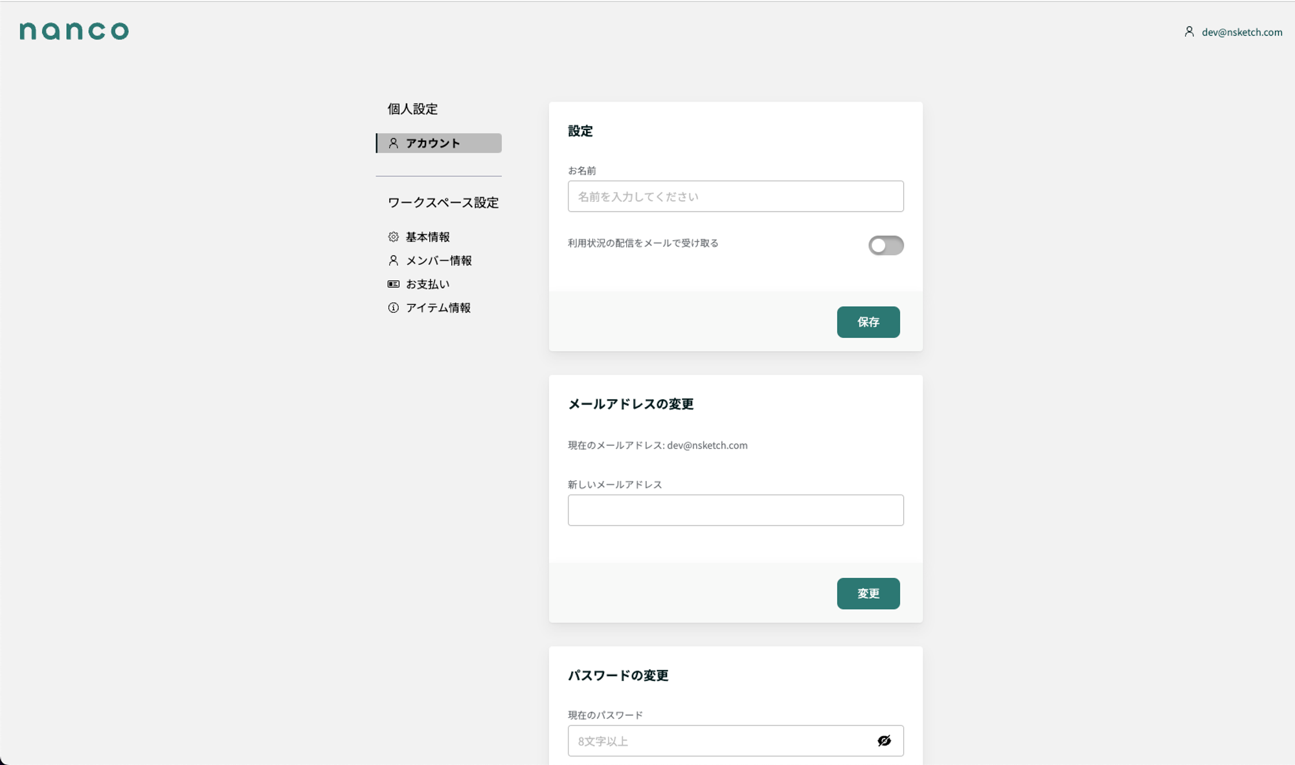
Task: Click the 変更 button
Action: point(868,593)
